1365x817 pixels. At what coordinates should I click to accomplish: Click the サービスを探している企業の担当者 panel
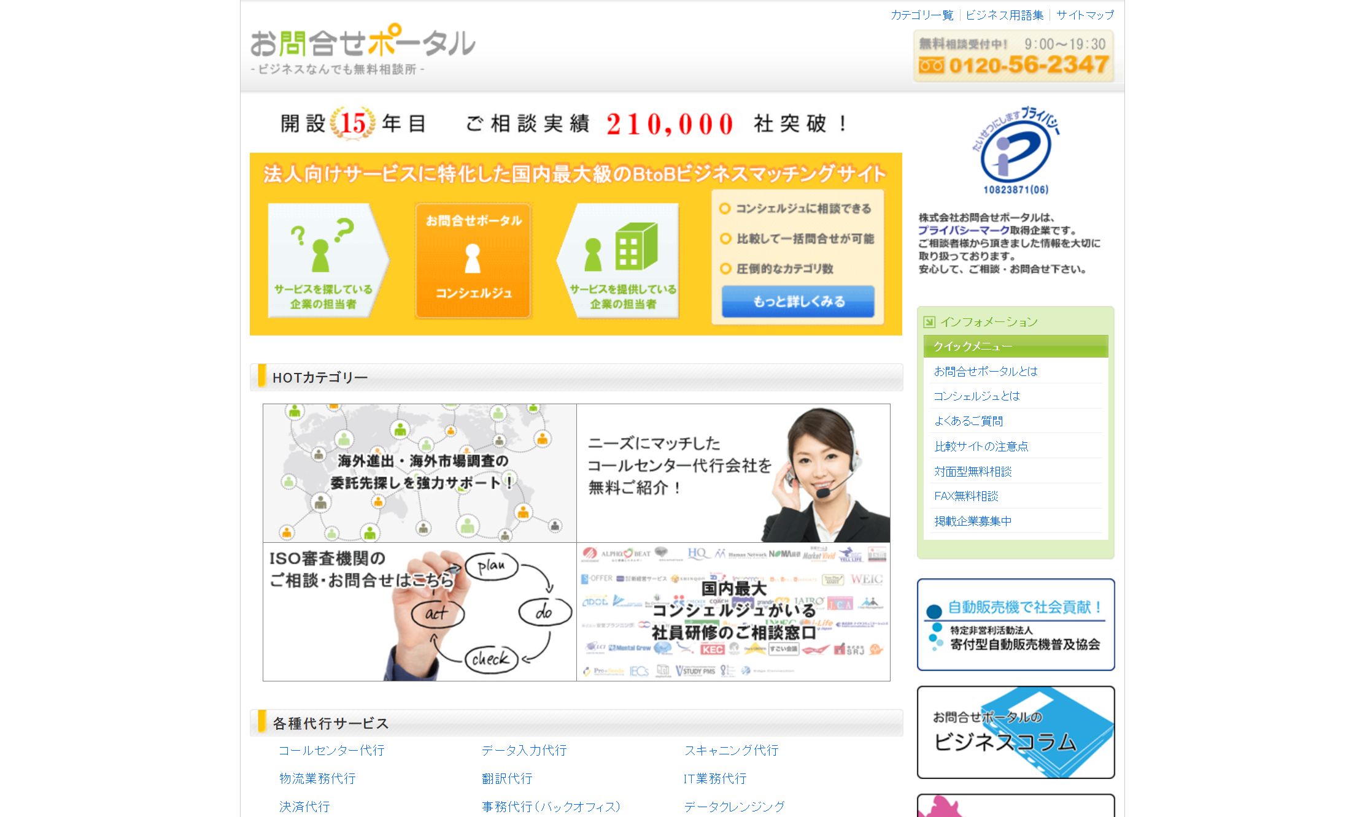(x=328, y=261)
